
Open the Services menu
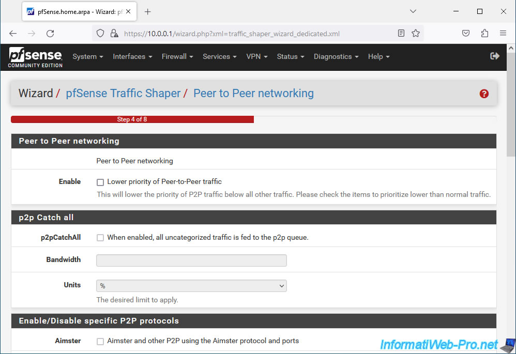(x=219, y=57)
